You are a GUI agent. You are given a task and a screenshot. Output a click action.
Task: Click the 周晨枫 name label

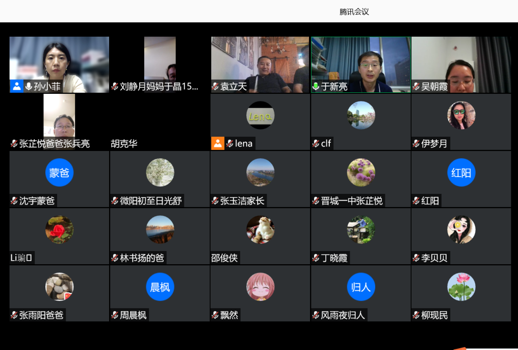[x=133, y=315]
